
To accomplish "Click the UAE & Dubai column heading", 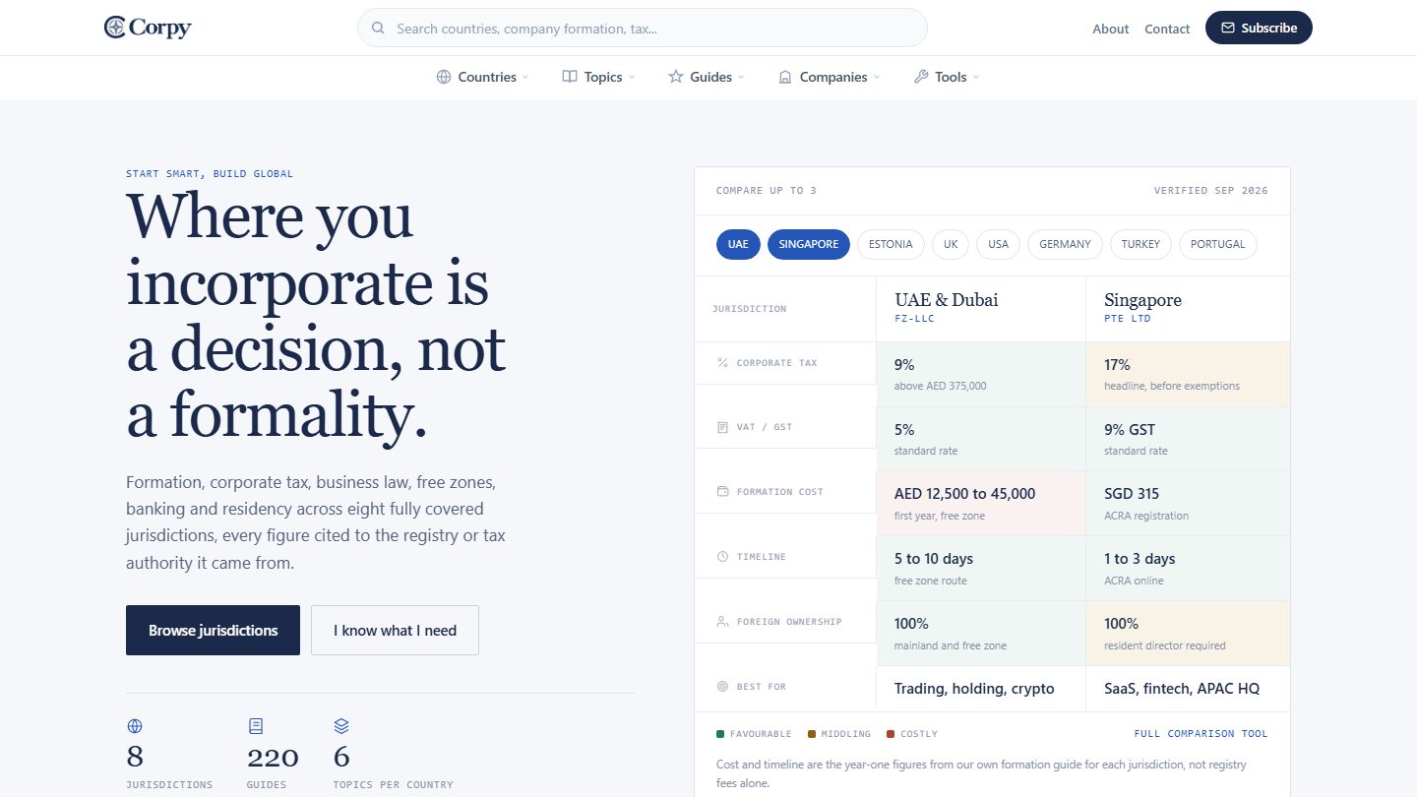I will coord(946,300).
